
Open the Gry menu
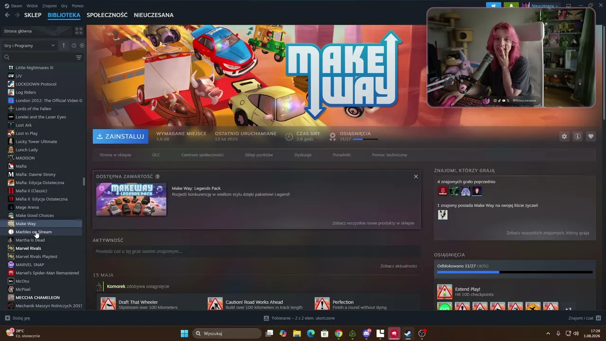tap(64, 6)
